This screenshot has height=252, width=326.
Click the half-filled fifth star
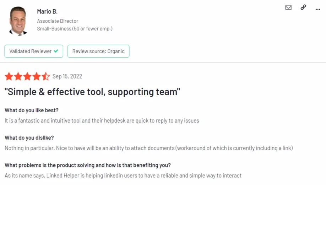coord(46,76)
